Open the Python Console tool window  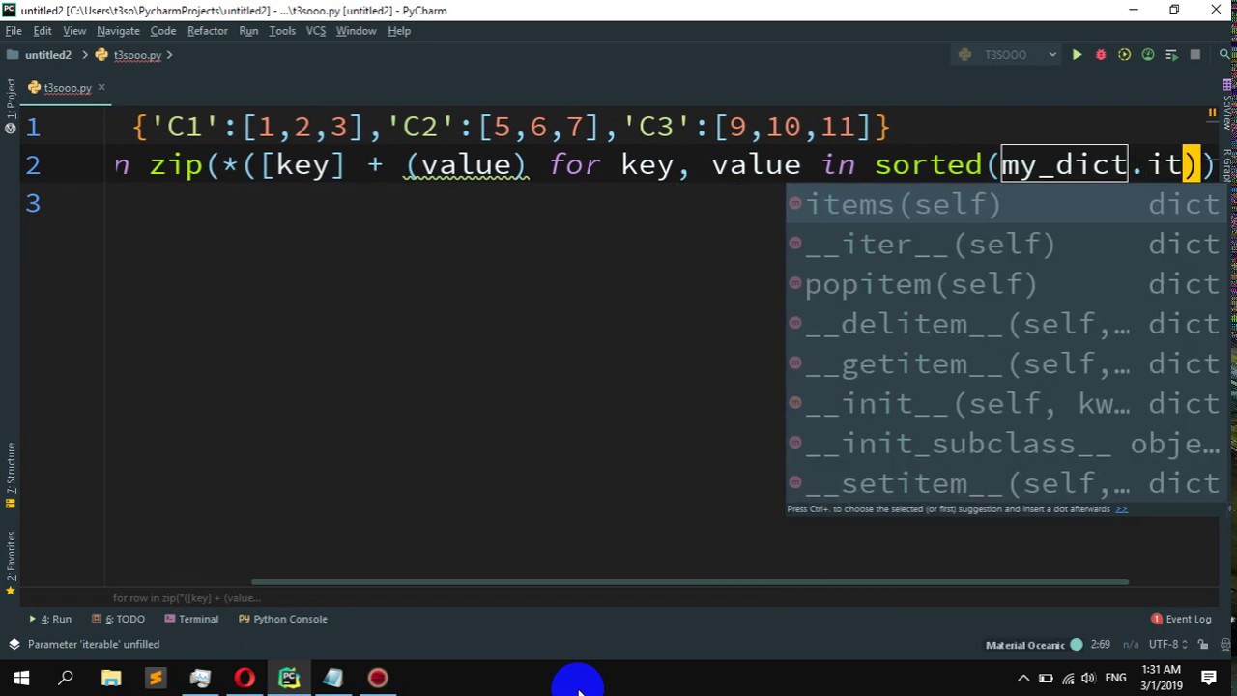point(283,619)
